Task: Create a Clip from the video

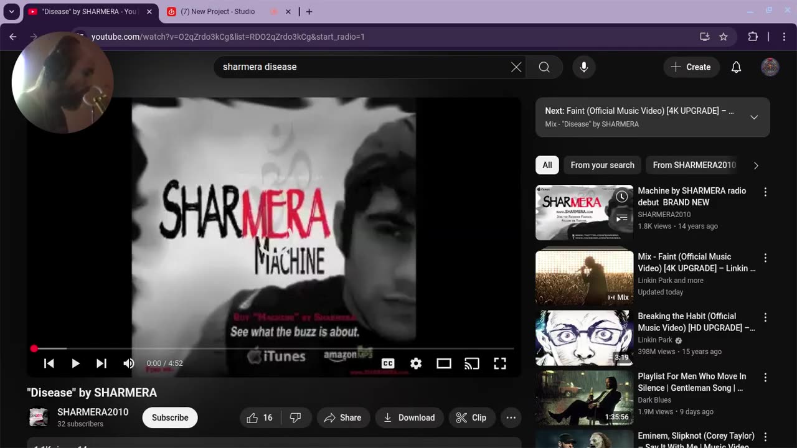Action: [x=472, y=418]
